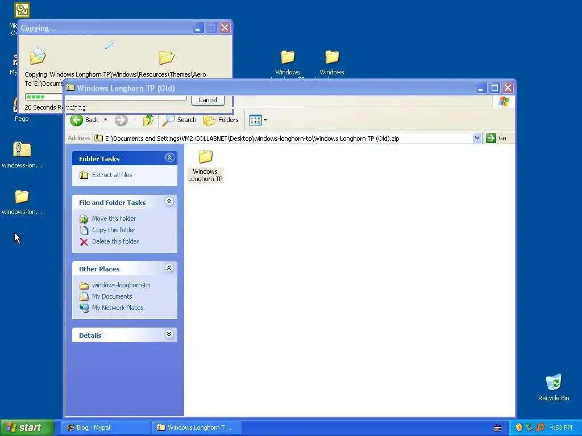Collapse the File and Folder Tasks panel

(169, 202)
